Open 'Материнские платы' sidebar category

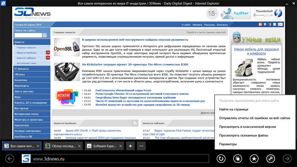(32, 114)
